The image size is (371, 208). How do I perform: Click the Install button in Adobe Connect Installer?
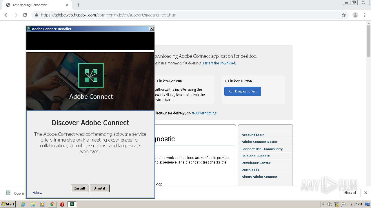tap(79, 188)
